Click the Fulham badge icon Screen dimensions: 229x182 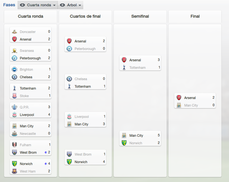[14, 145]
